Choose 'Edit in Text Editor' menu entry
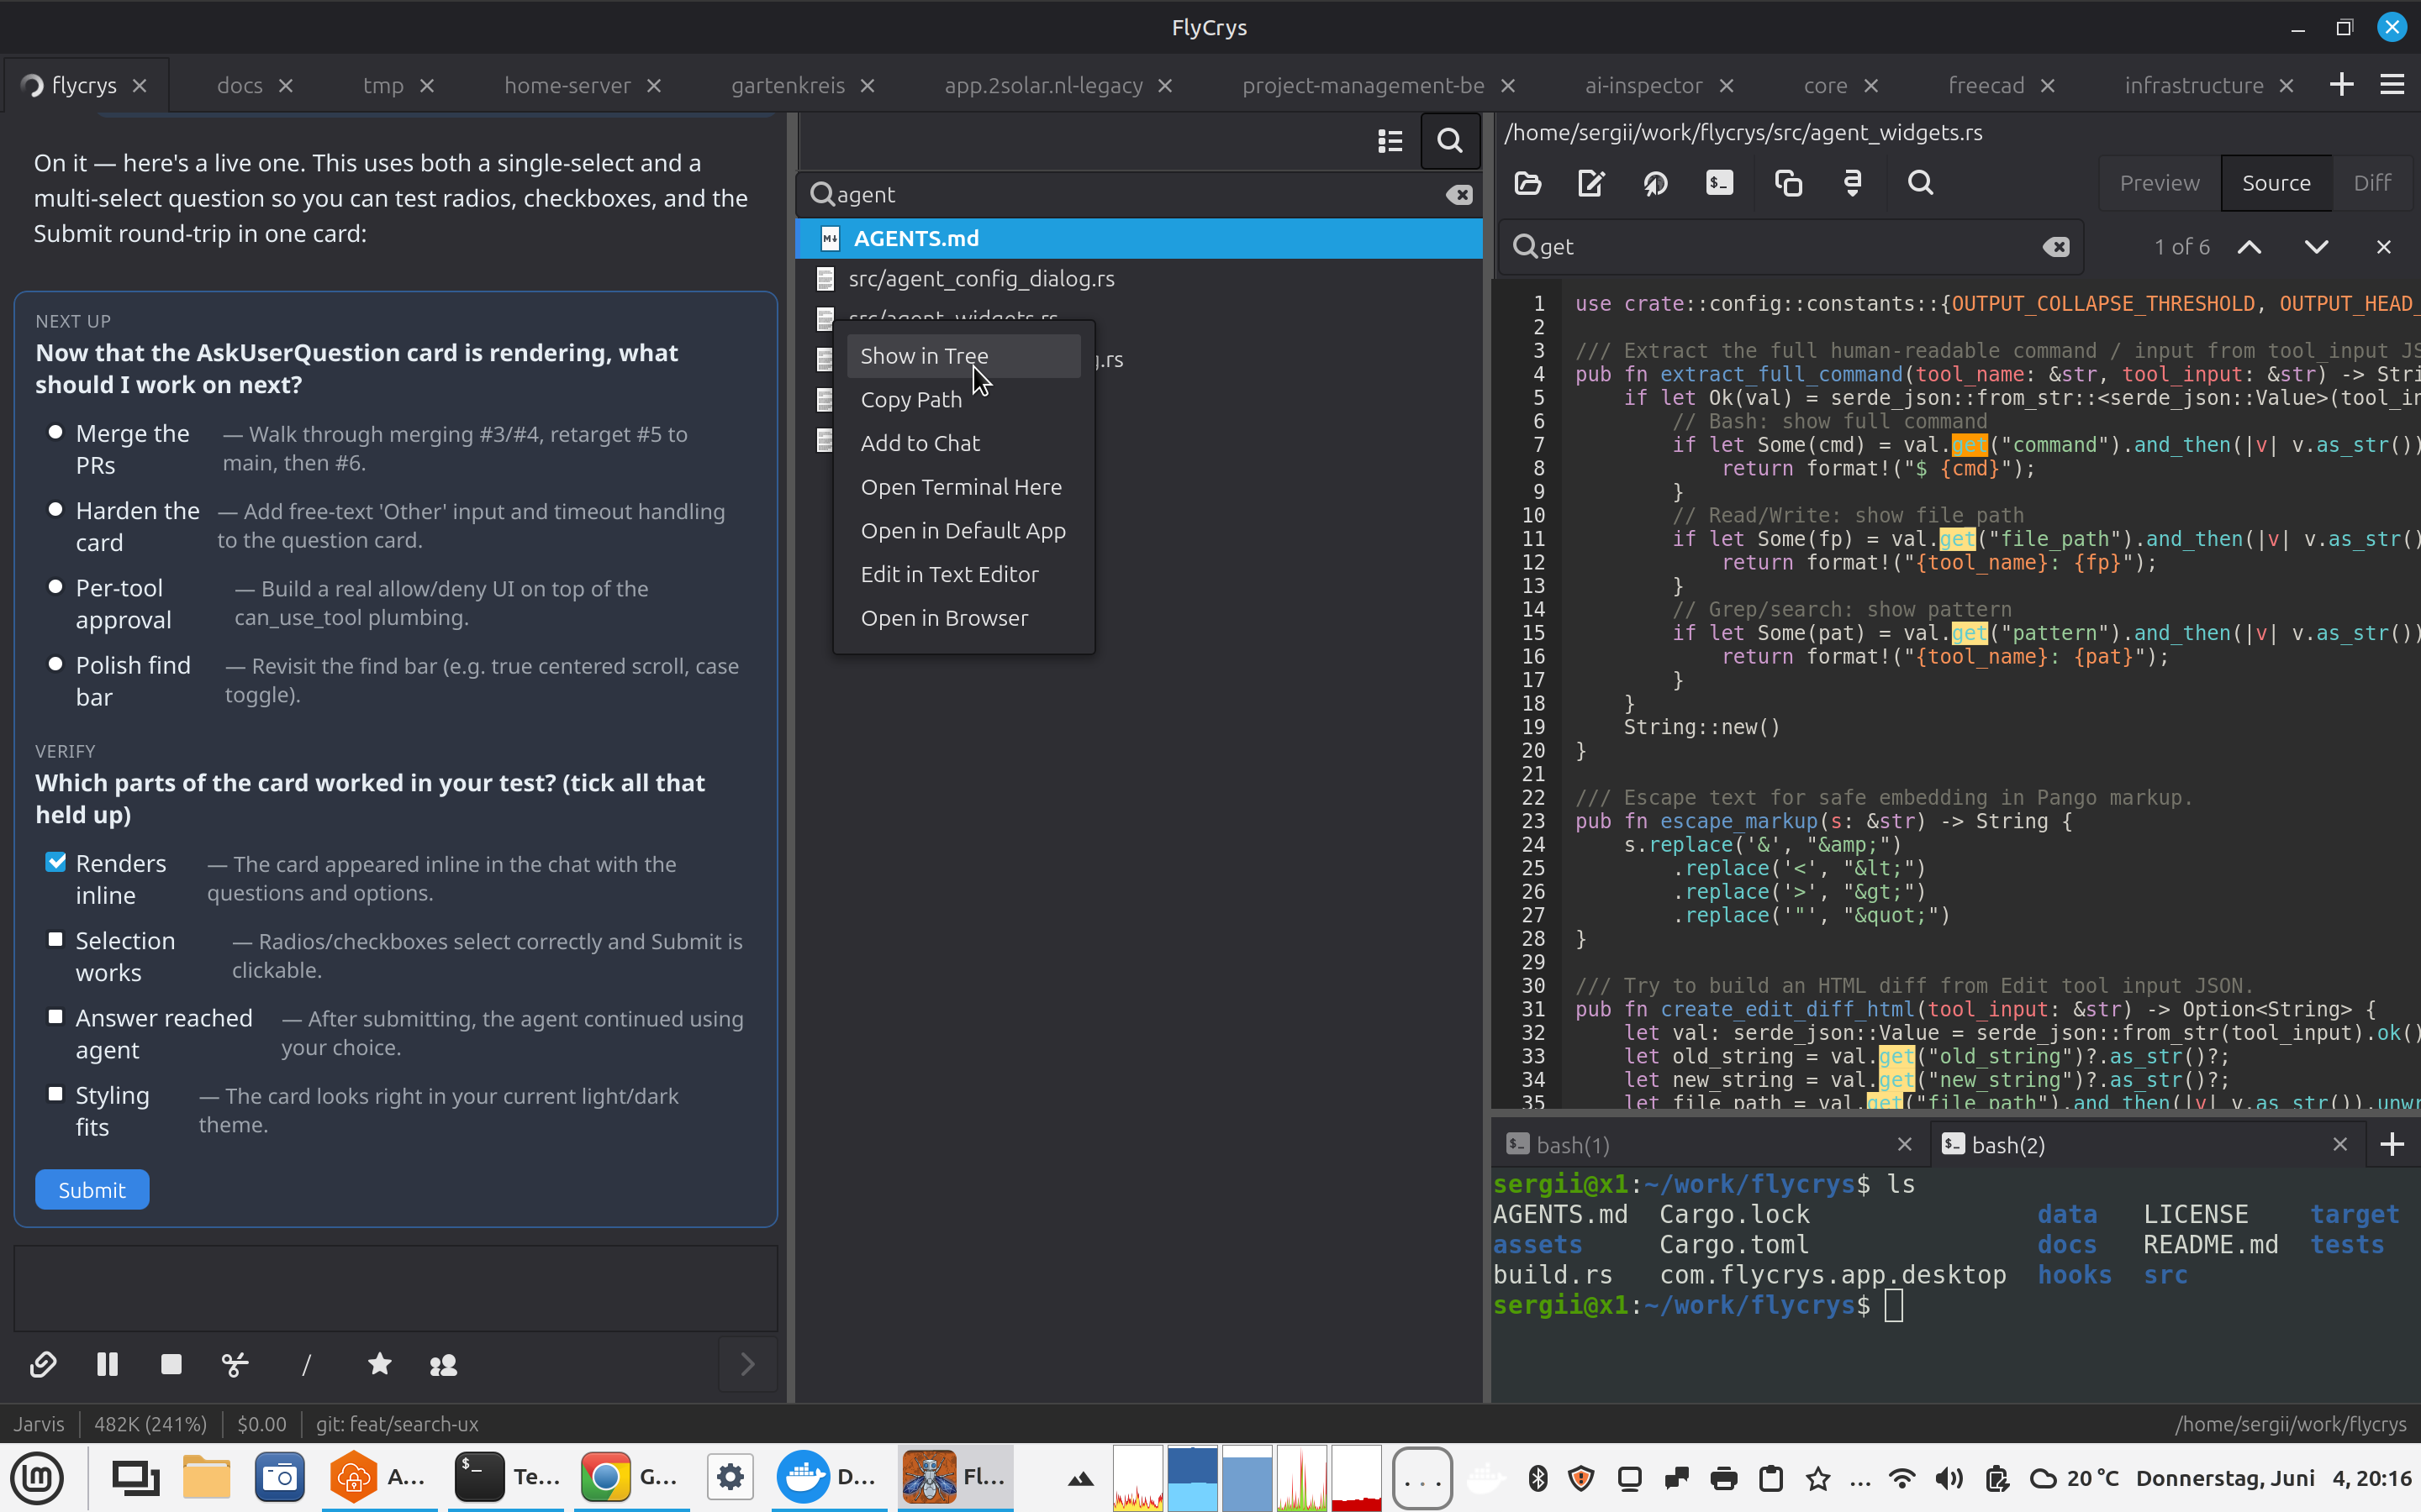 [x=963, y=574]
